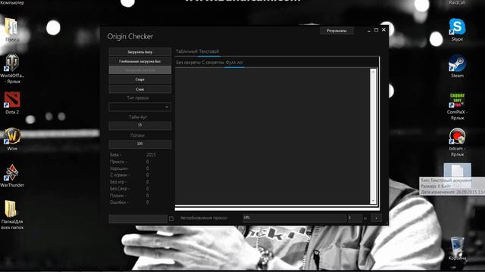Screen dimensions: 485x272
Task: Click the small button right of interval field
Action: [x=376, y=218]
